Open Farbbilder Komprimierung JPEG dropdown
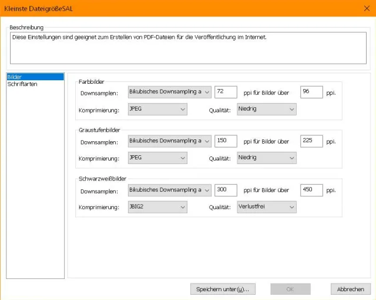 (157, 110)
